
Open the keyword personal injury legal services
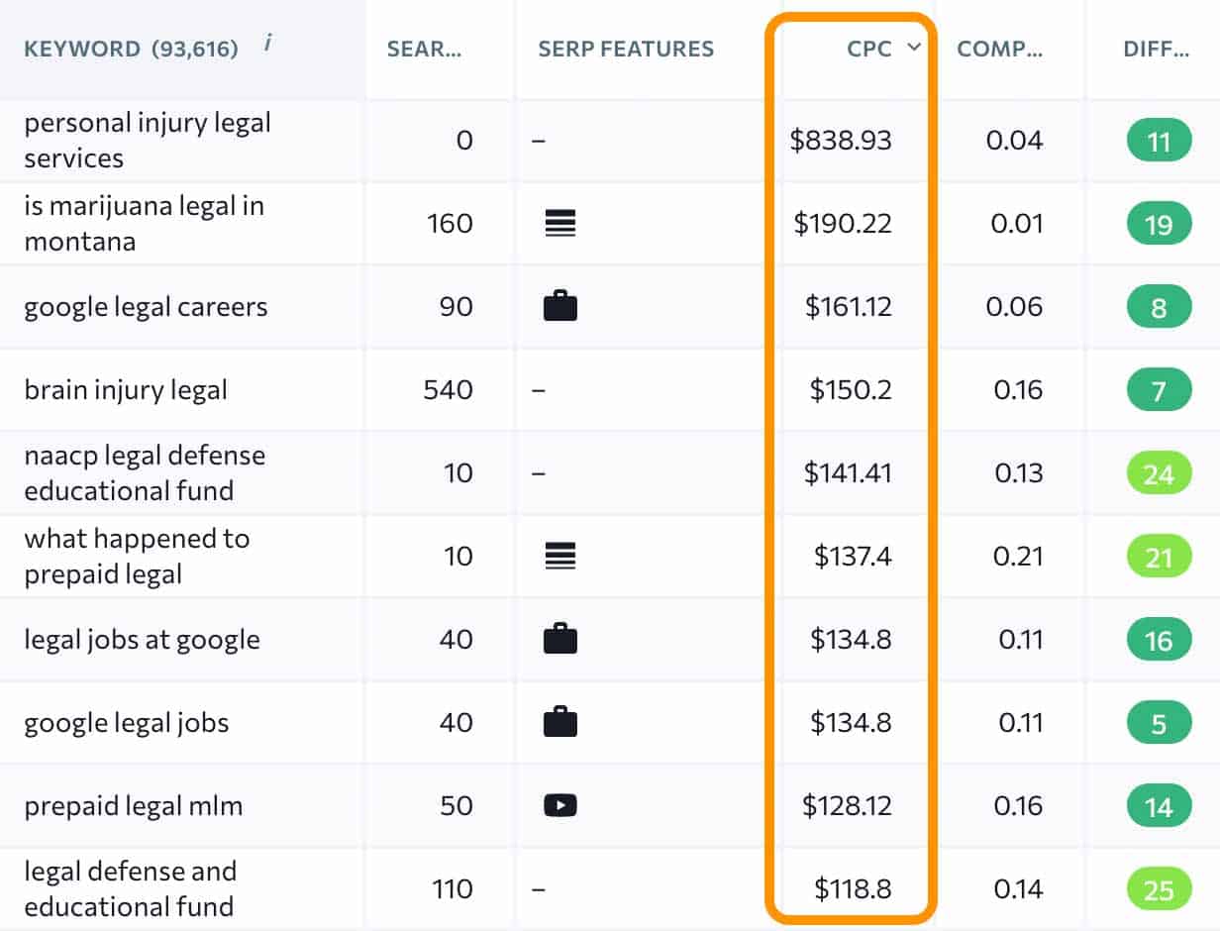(147, 140)
